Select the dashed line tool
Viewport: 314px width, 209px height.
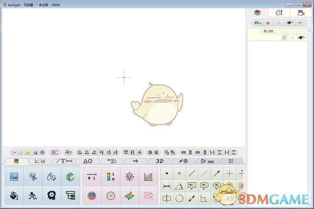204,173
